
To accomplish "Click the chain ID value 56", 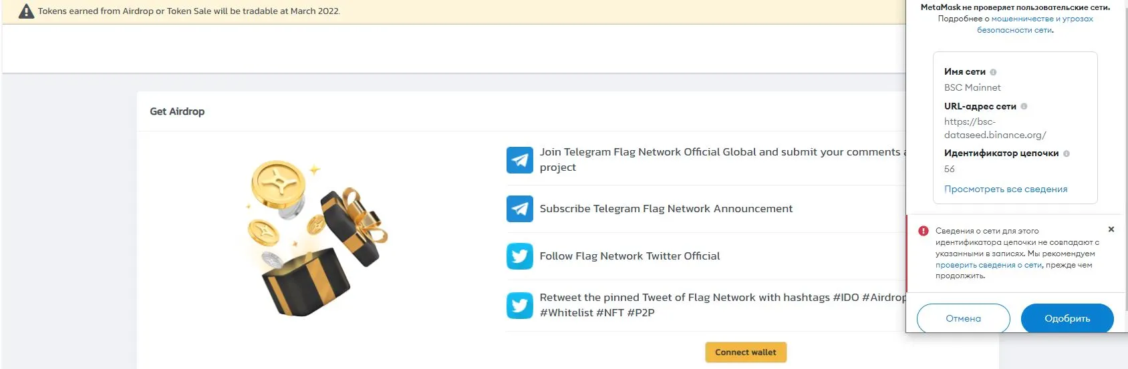I will pyautogui.click(x=950, y=169).
